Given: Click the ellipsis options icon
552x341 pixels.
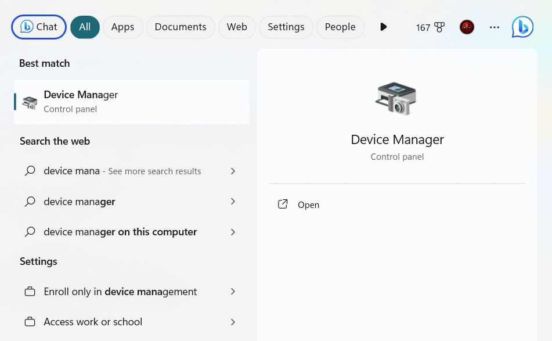Looking at the screenshot, I should point(494,27).
